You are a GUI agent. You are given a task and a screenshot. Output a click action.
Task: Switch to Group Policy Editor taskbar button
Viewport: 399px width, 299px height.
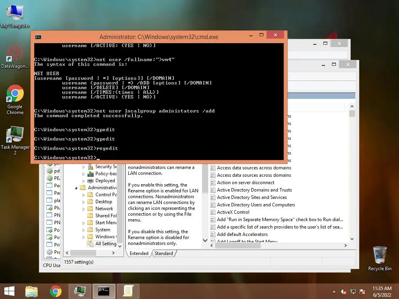(x=128, y=291)
